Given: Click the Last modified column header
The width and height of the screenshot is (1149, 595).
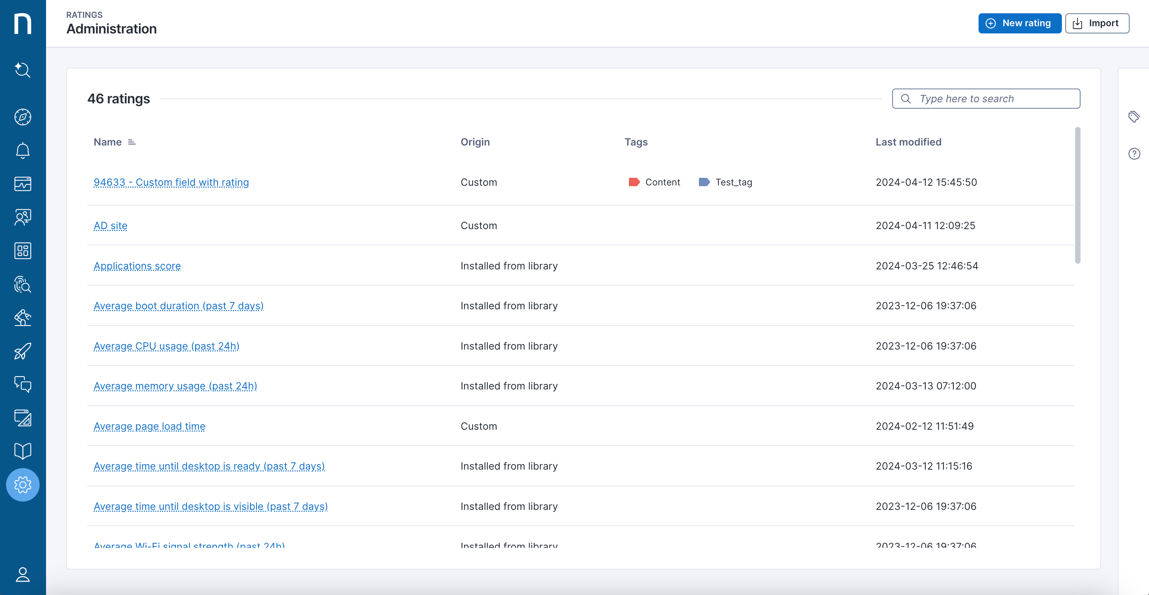Looking at the screenshot, I should (908, 142).
